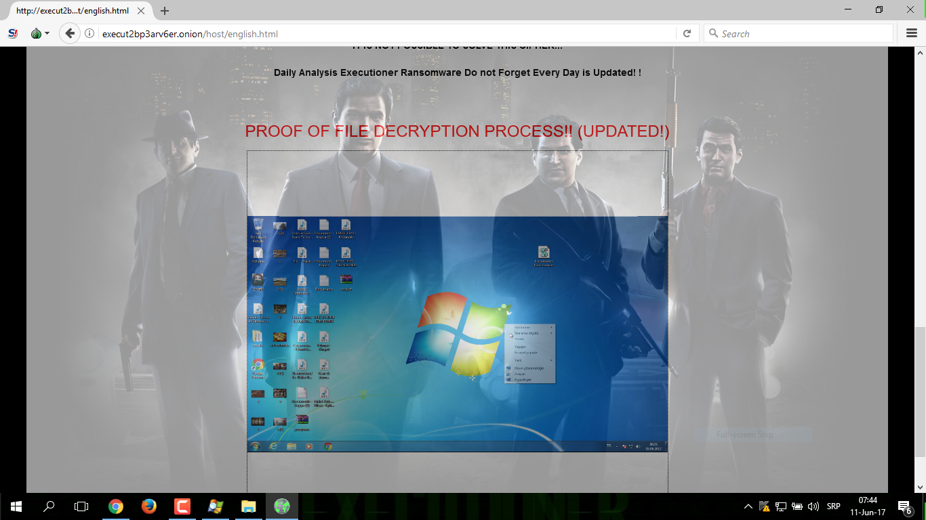Focus the address bar showing execut2bp3arv6er.onion
The image size is (926, 520).
[x=386, y=34]
